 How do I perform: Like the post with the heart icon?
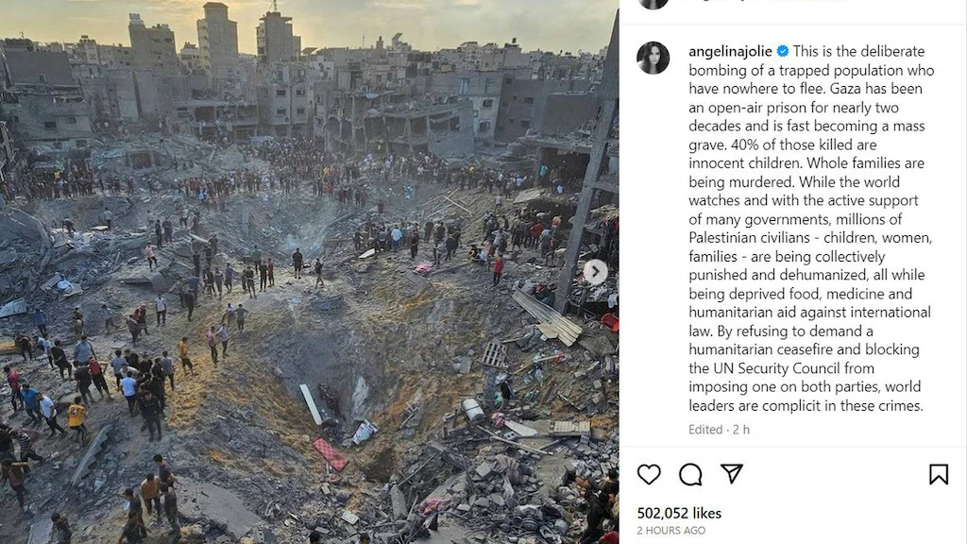[x=649, y=474]
